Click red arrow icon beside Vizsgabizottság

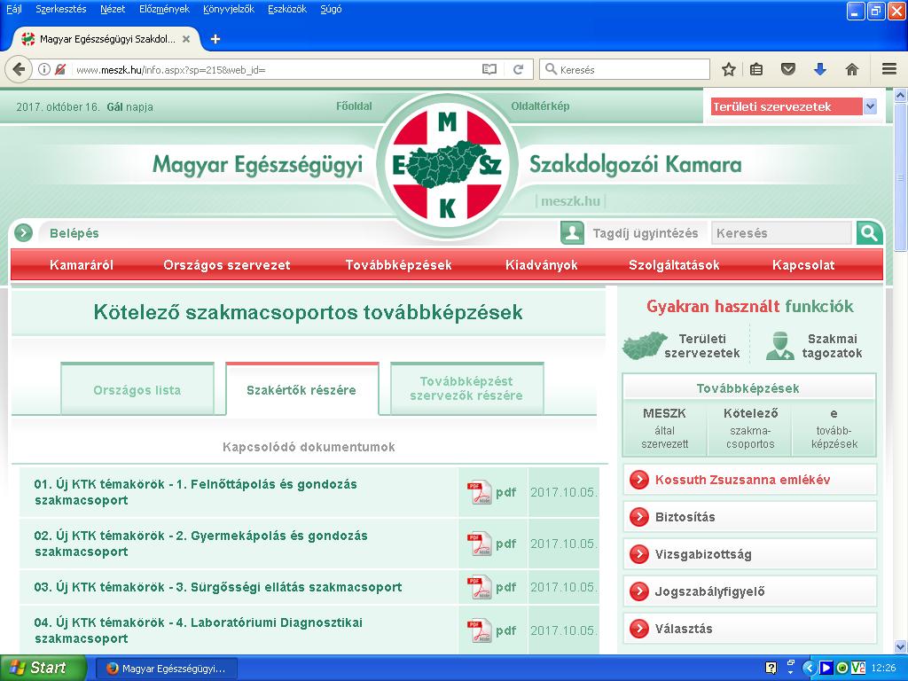(638, 554)
